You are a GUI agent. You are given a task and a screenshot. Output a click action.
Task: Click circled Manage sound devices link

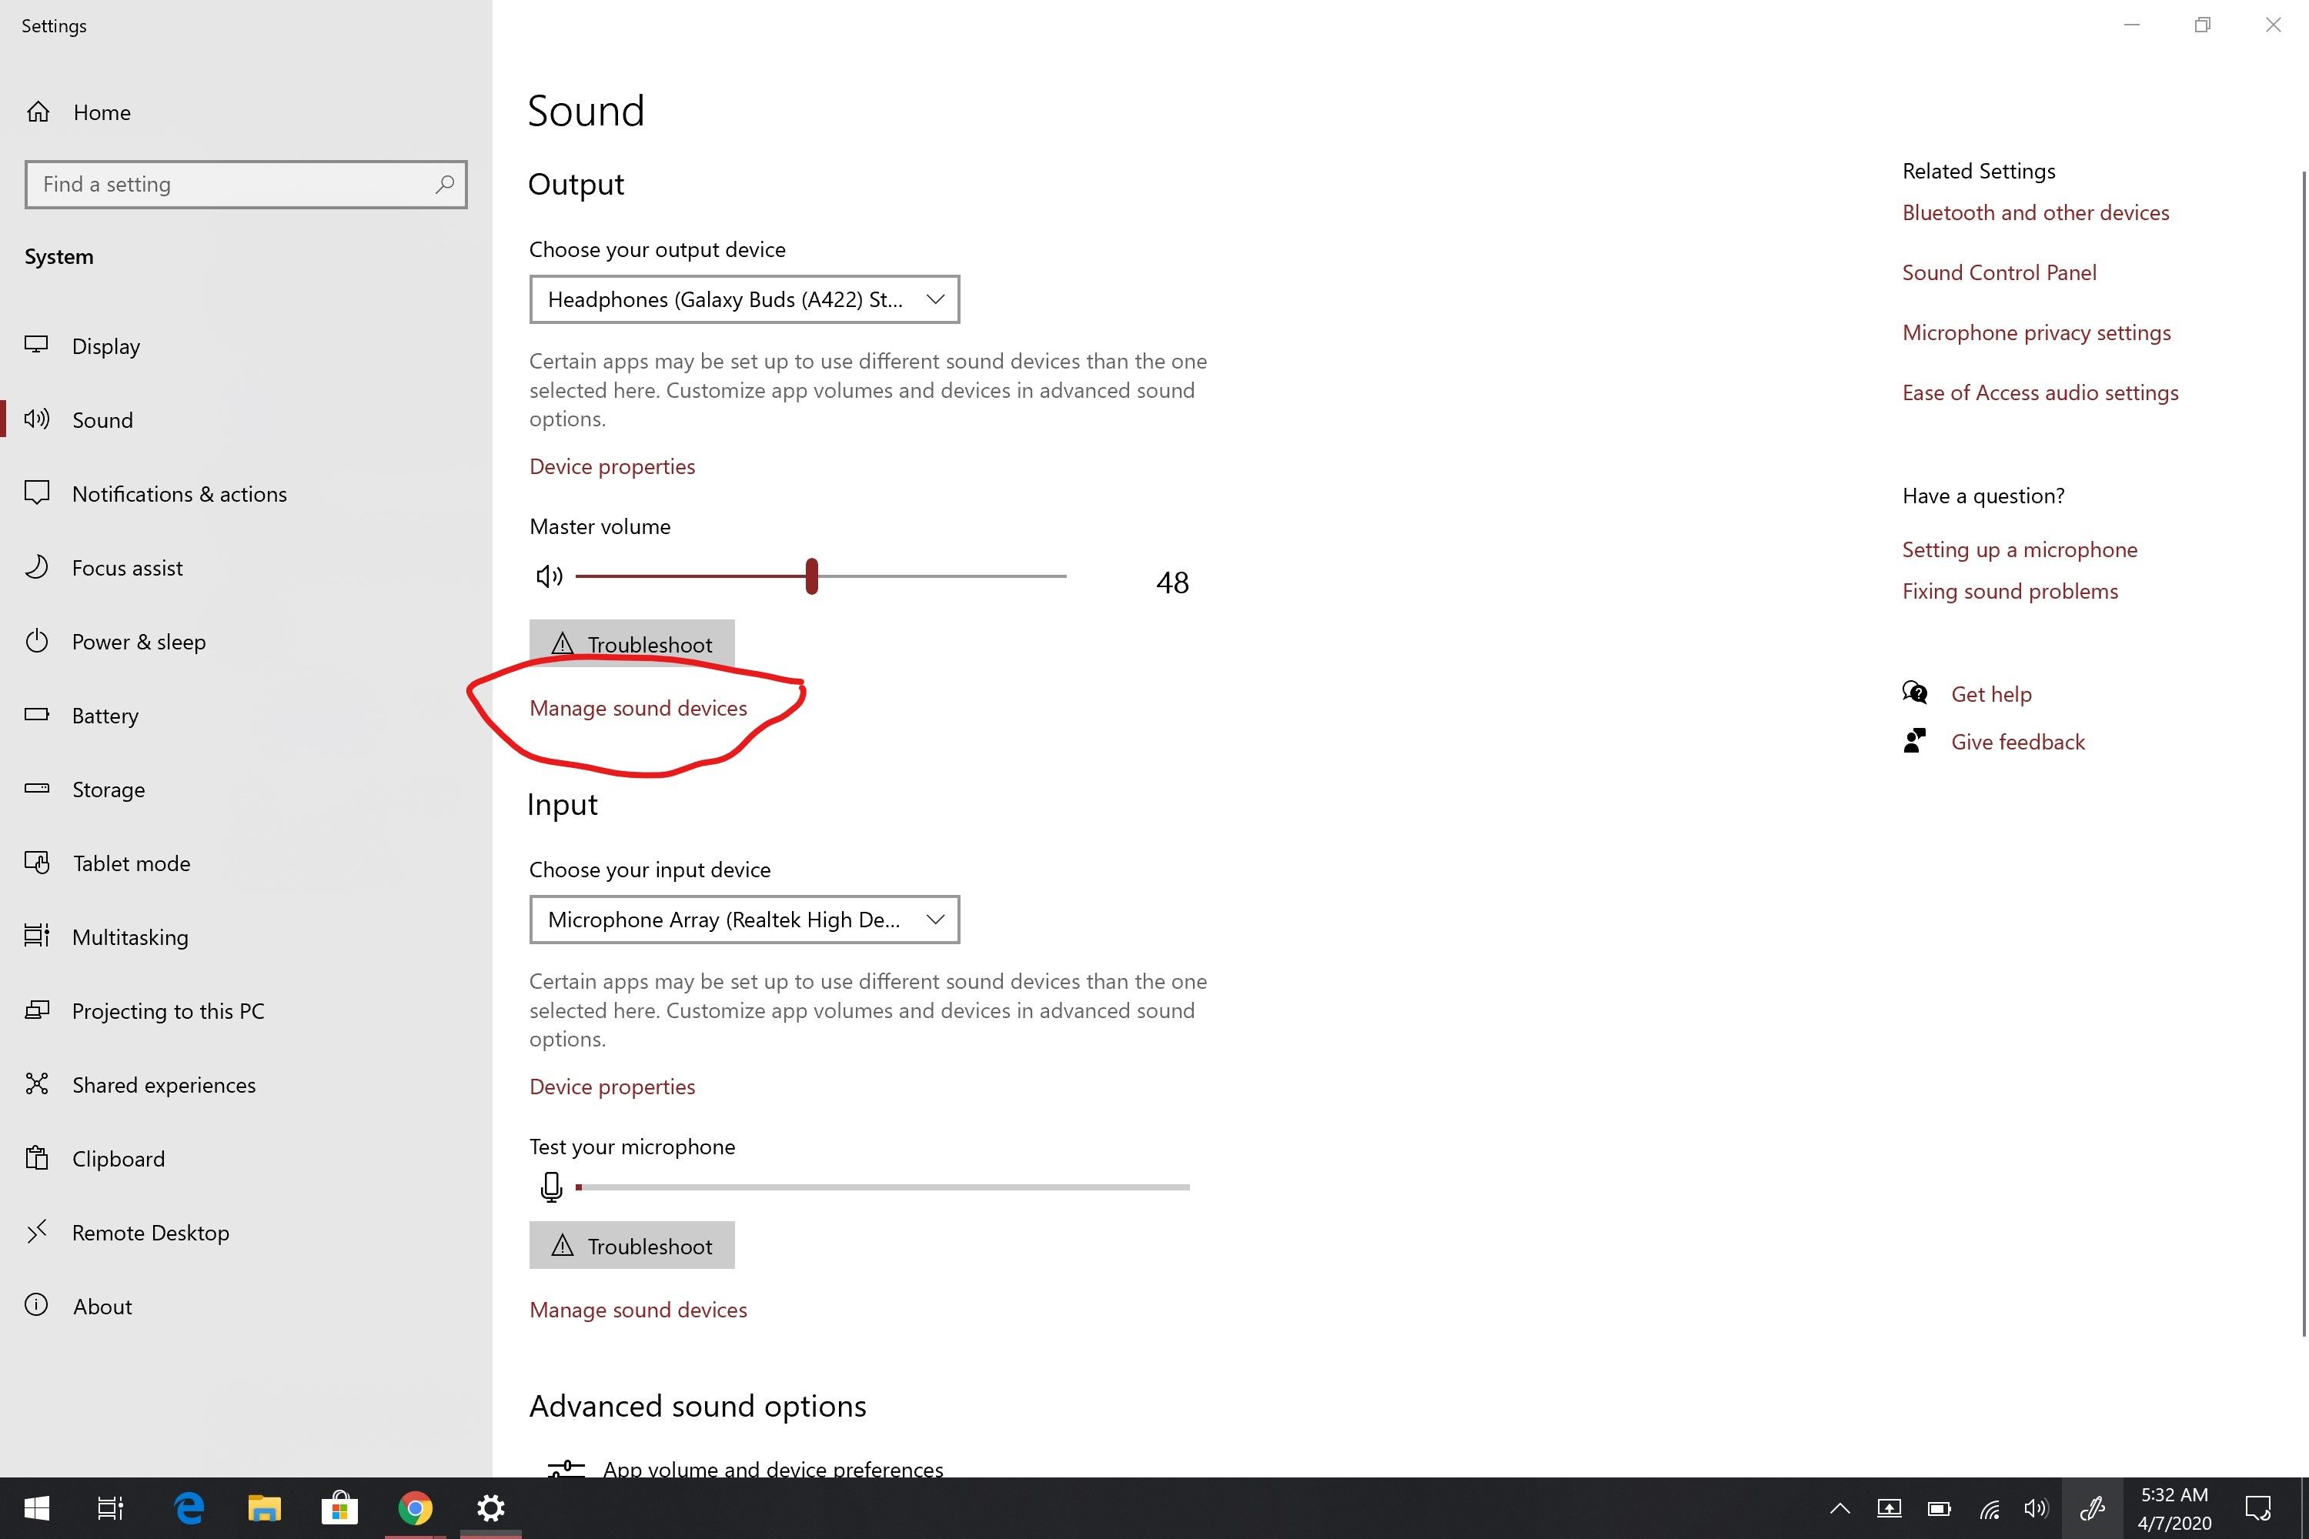tap(638, 709)
